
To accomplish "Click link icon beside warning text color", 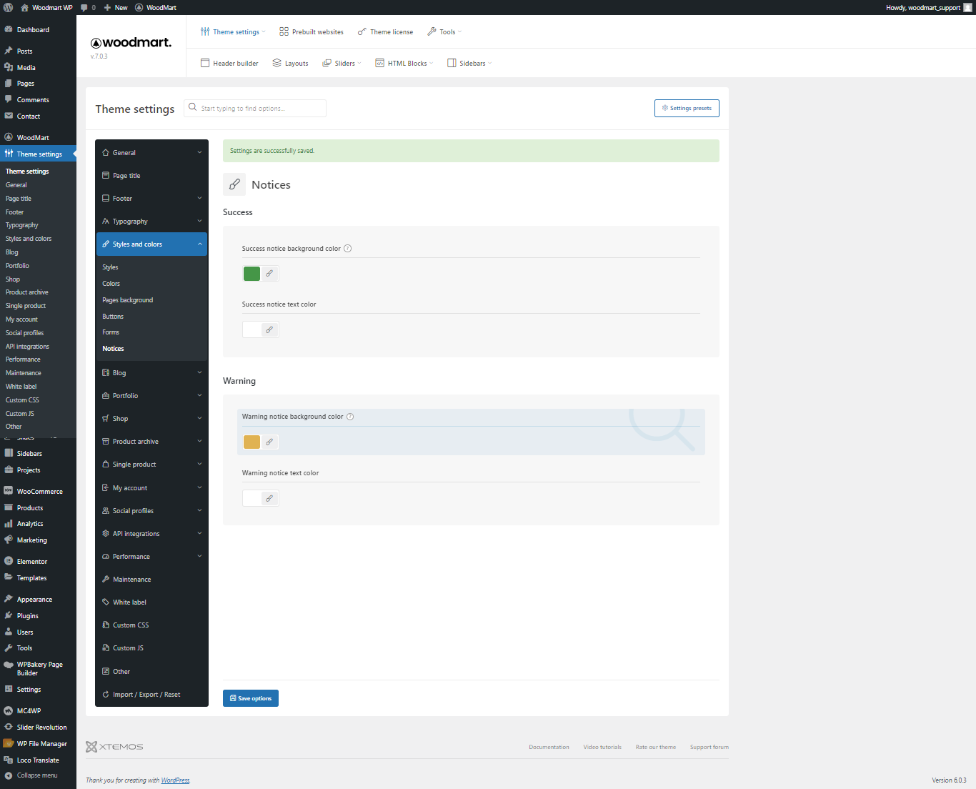I will (x=269, y=498).
